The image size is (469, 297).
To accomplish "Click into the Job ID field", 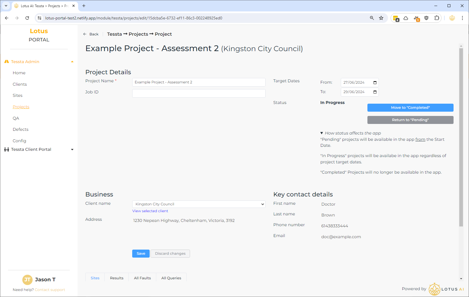I will 199,93.
